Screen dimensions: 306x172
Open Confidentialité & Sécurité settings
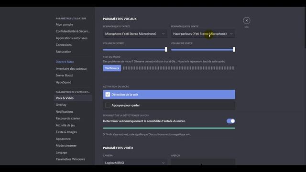coord(73,31)
